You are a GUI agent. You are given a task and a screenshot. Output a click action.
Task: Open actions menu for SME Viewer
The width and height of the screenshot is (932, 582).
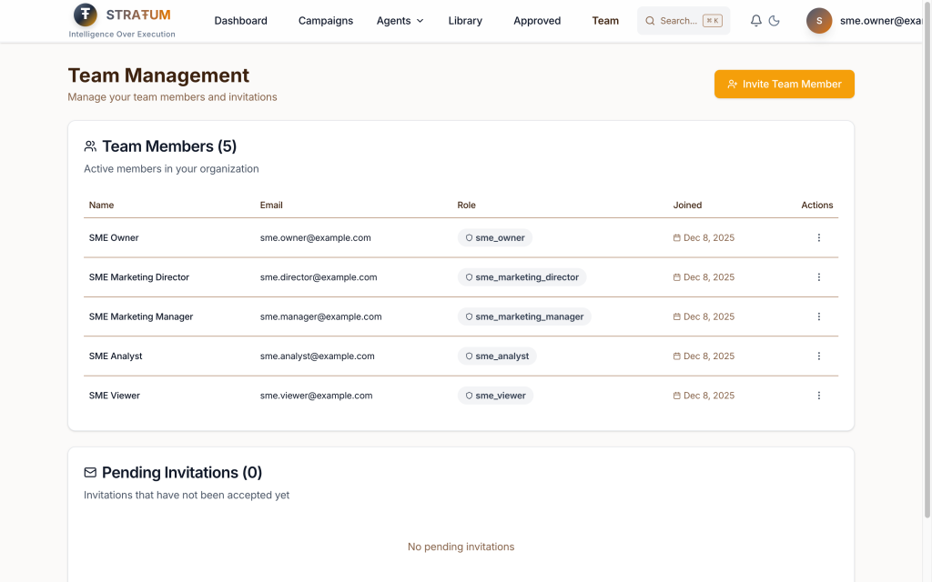click(x=818, y=396)
